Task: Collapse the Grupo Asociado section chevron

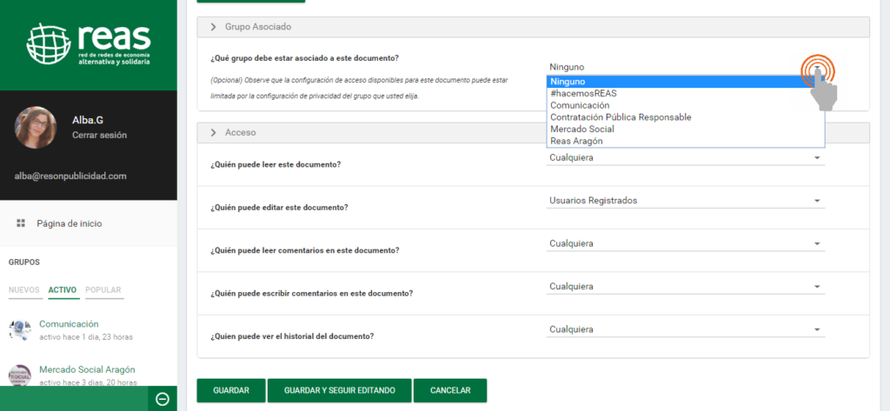Action: 213,27
